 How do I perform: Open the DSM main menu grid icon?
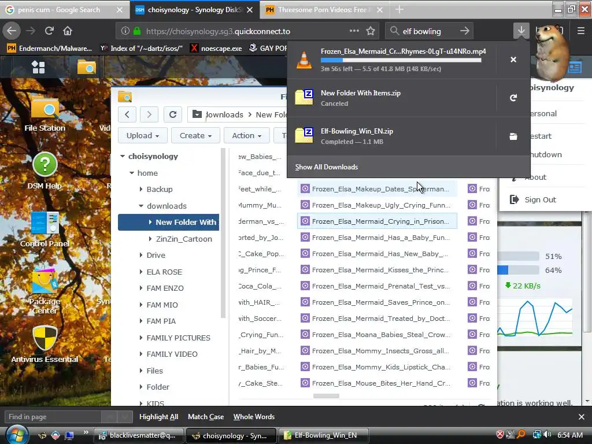[38, 67]
